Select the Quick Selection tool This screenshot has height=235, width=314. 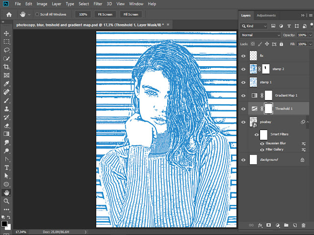6,58
